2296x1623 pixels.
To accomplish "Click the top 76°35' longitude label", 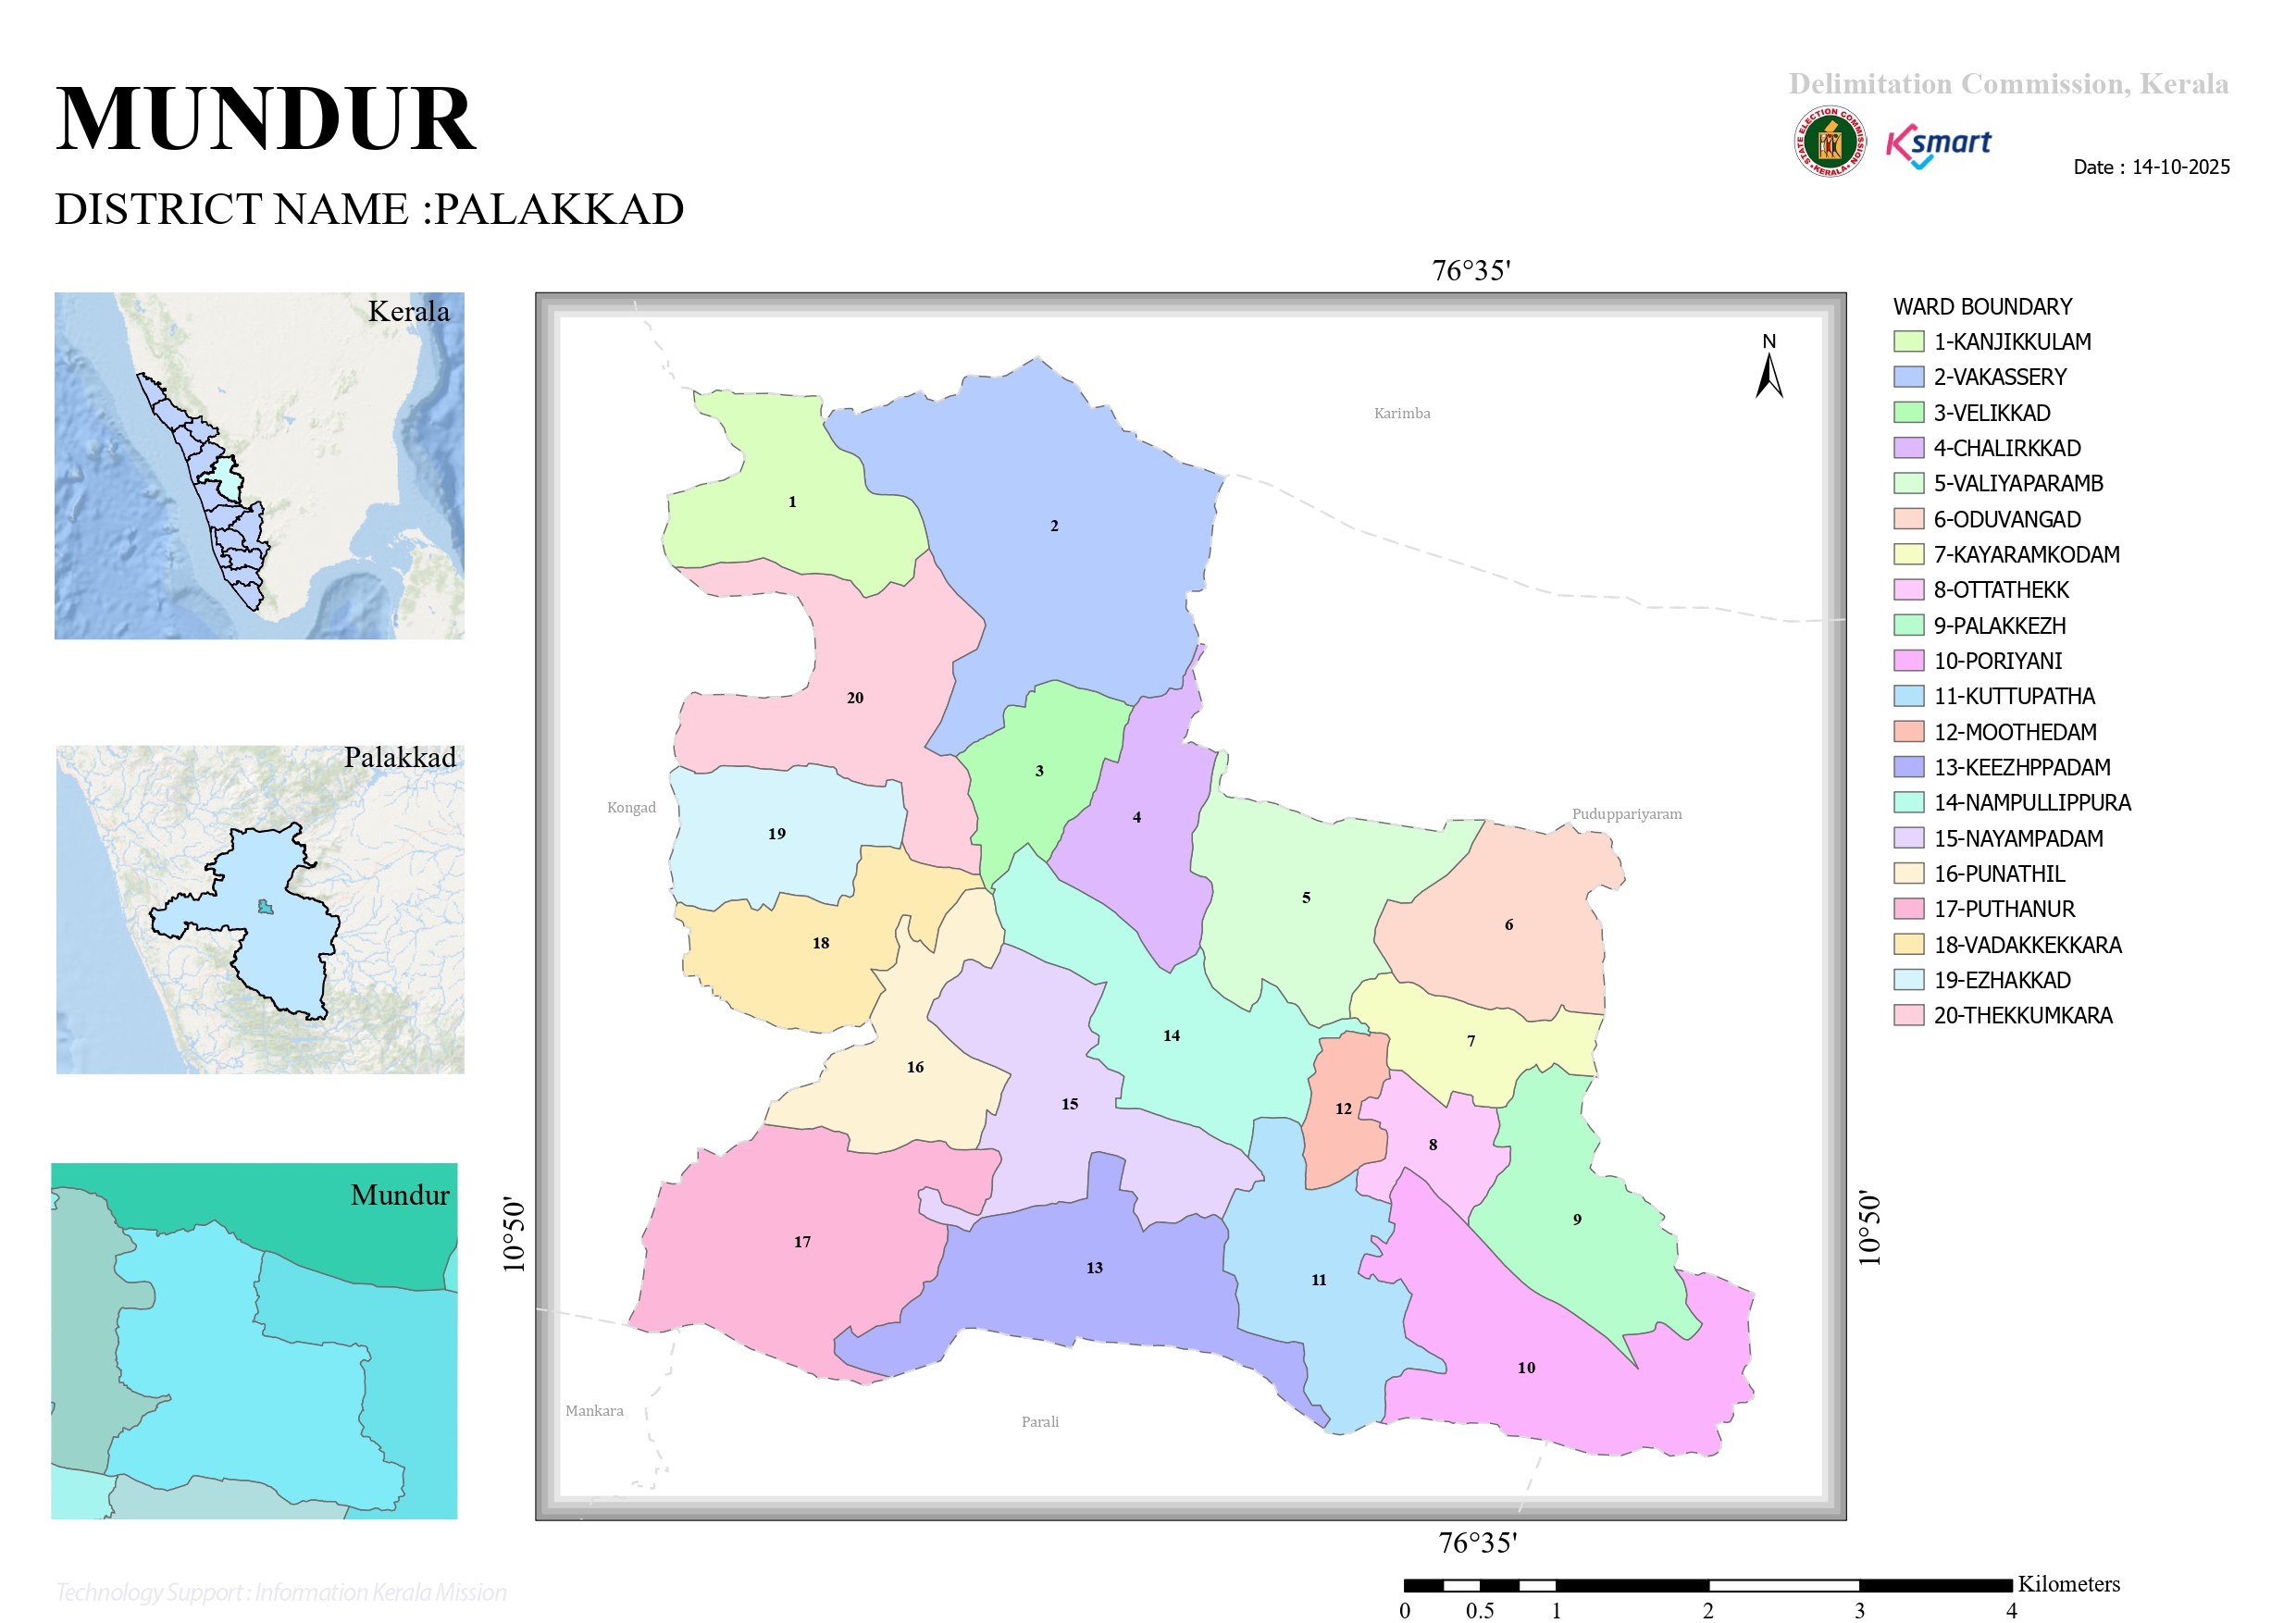I will click(1471, 271).
